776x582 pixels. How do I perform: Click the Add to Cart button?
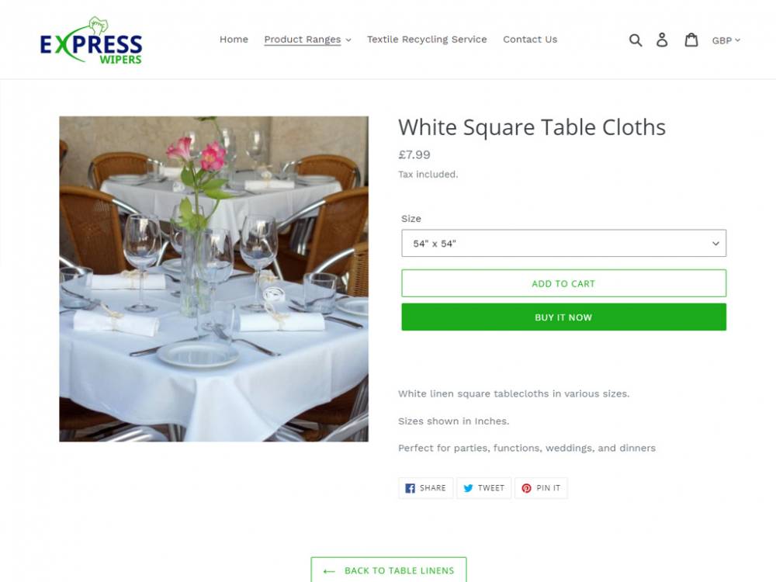click(x=563, y=283)
